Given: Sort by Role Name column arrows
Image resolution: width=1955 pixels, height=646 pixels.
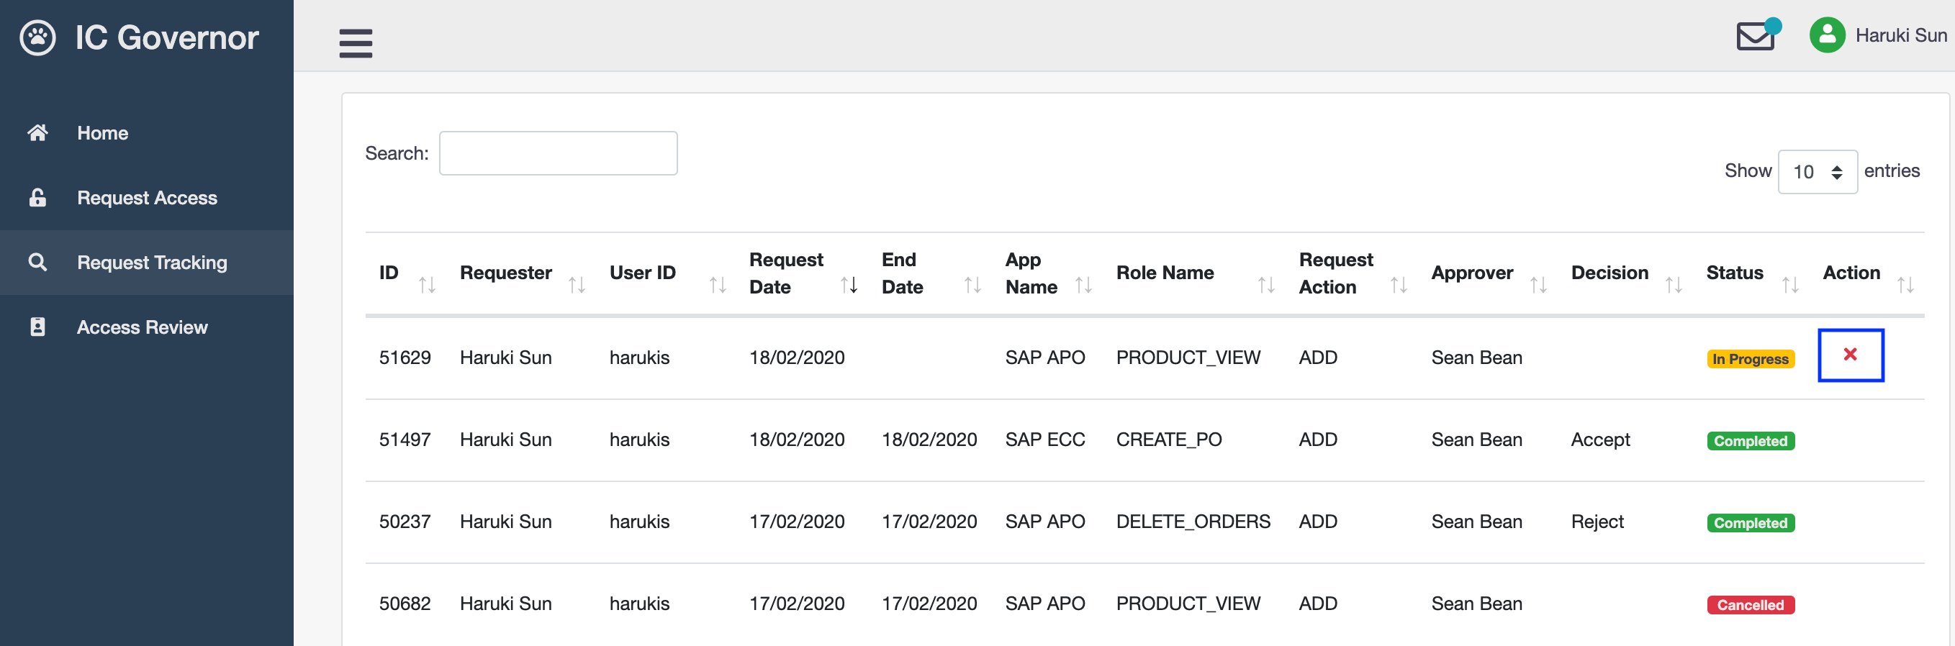Looking at the screenshot, I should (1265, 285).
